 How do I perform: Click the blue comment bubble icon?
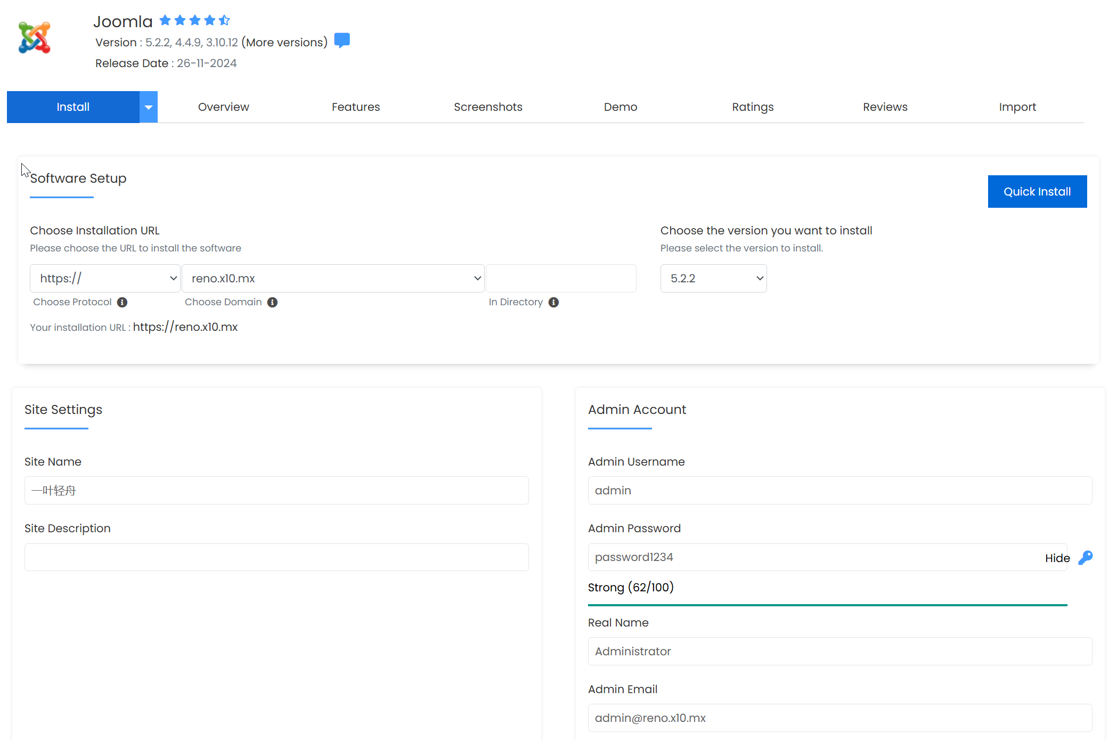(x=342, y=40)
